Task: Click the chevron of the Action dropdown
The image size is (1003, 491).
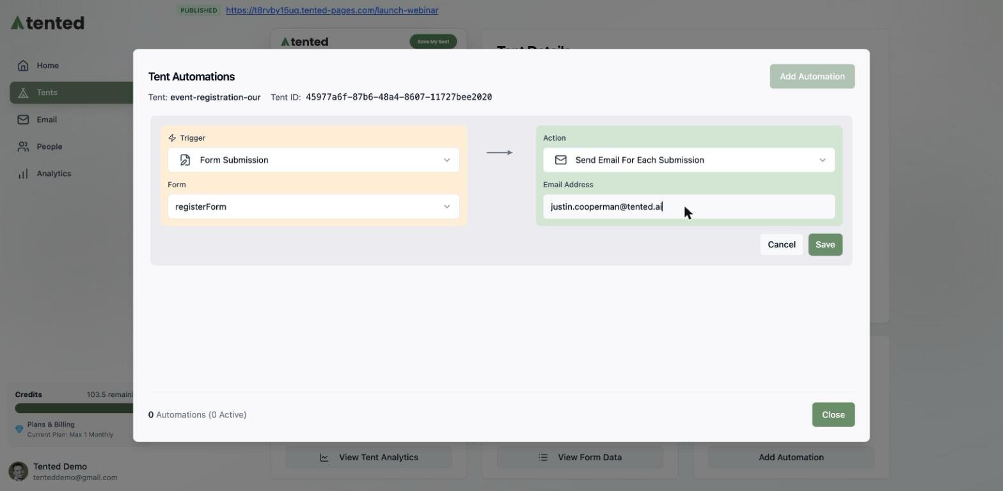Action: click(x=823, y=160)
